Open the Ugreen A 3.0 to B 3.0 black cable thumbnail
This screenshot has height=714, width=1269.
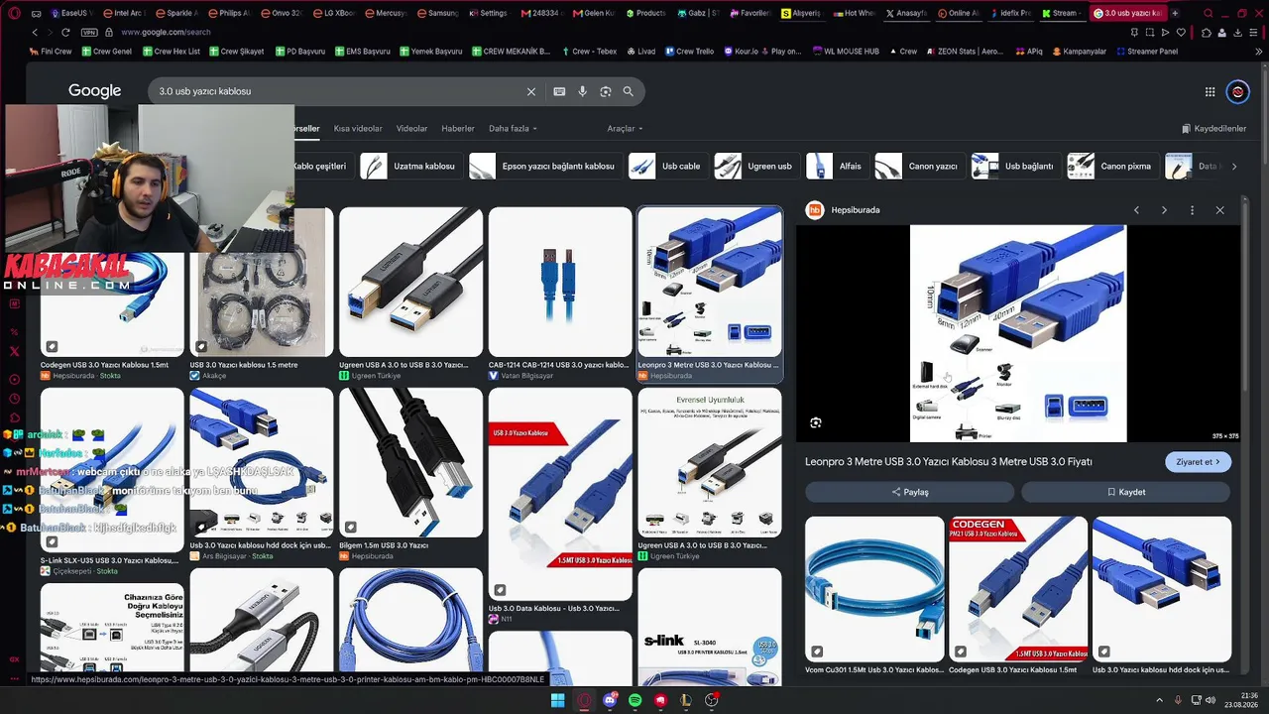point(410,282)
